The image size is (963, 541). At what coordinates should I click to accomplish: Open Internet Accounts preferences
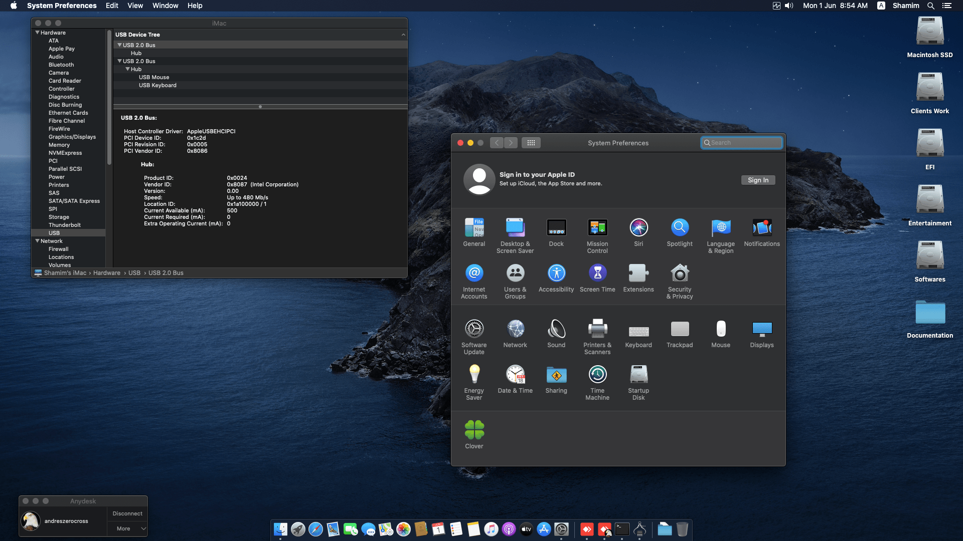[x=474, y=282]
